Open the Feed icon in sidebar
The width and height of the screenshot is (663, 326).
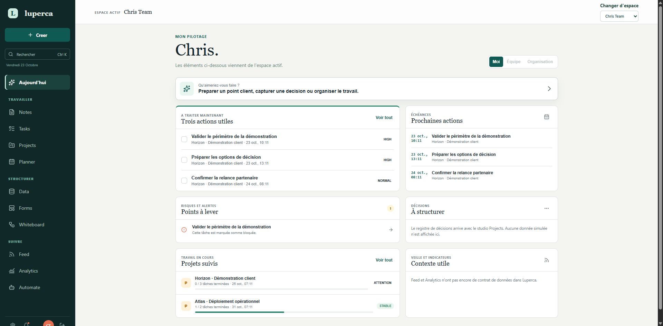pyautogui.click(x=12, y=254)
